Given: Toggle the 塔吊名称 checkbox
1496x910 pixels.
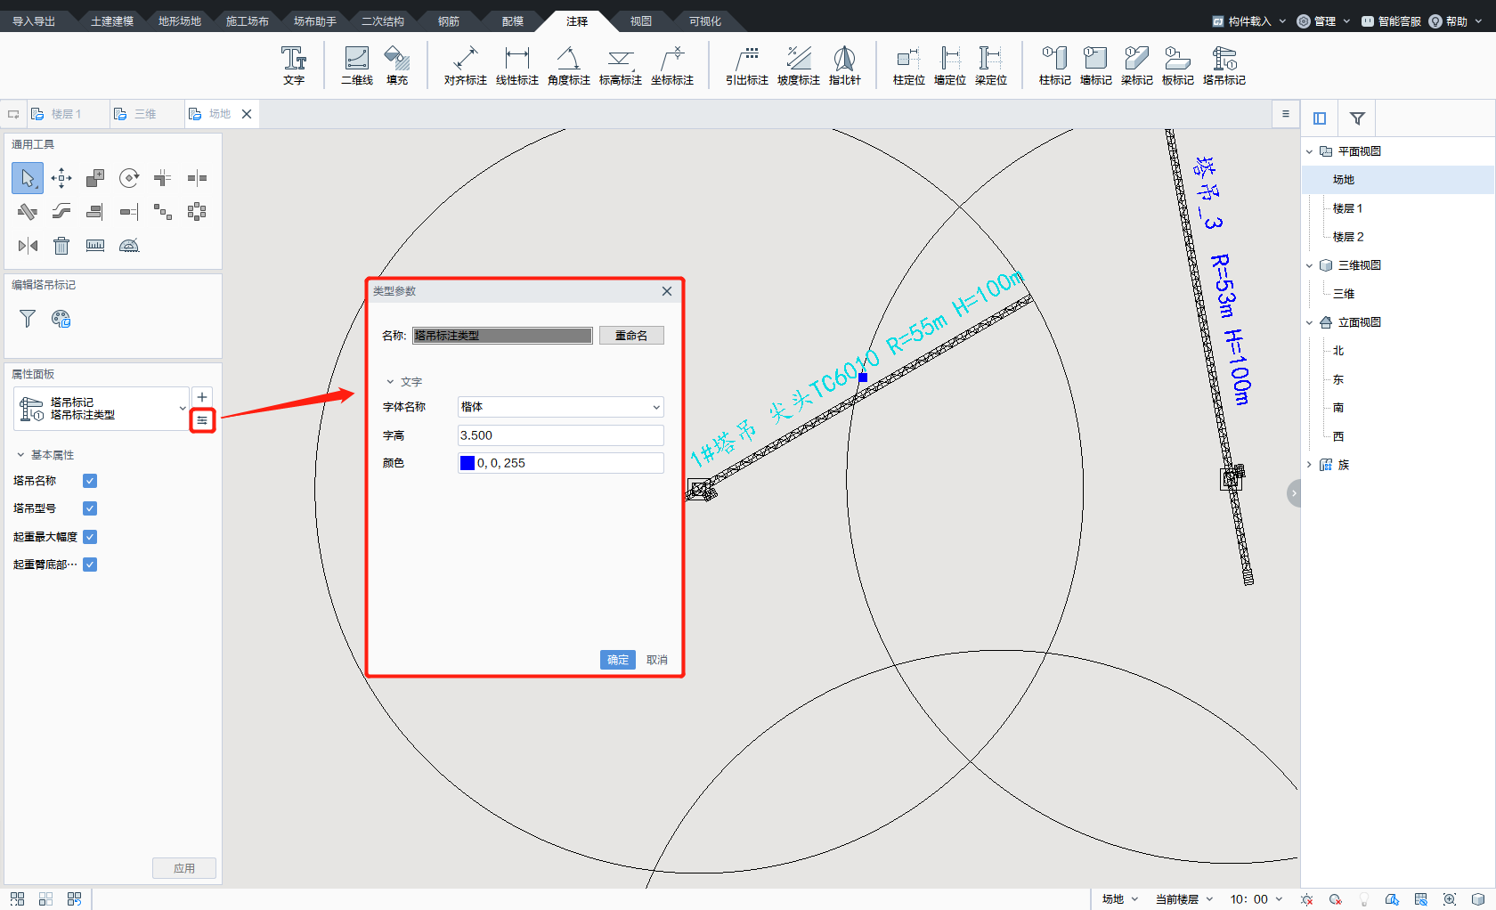Looking at the screenshot, I should [90, 481].
